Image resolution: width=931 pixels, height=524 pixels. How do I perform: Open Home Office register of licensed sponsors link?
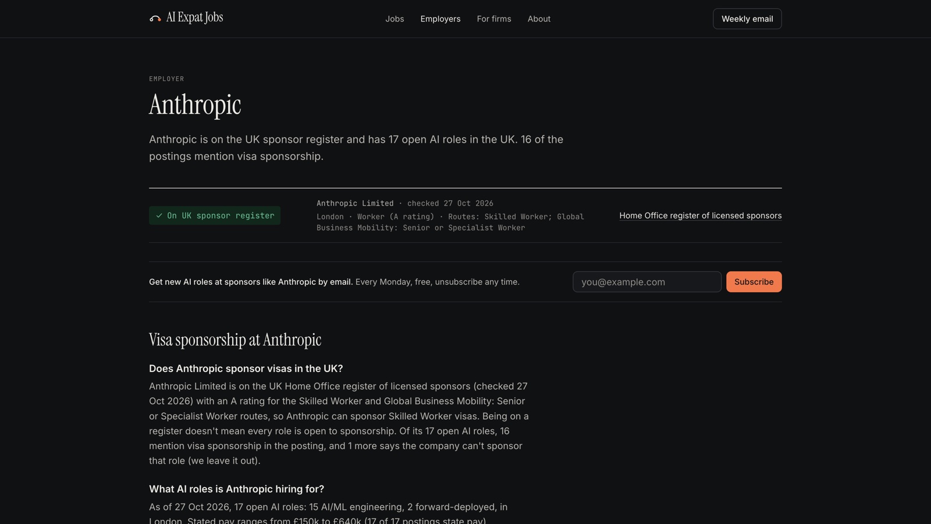pyautogui.click(x=701, y=215)
